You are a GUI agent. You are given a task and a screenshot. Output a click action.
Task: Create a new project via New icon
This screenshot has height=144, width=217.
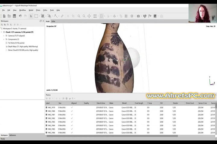coord(4,16)
